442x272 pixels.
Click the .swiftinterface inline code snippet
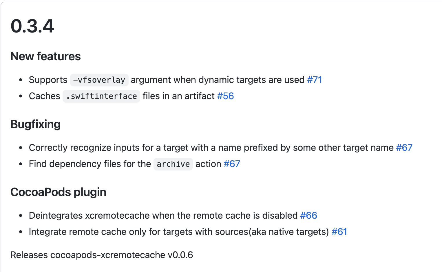pyautogui.click(x=101, y=96)
